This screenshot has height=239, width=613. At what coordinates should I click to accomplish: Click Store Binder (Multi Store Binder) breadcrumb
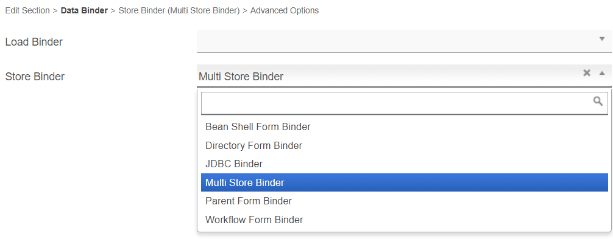click(179, 10)
